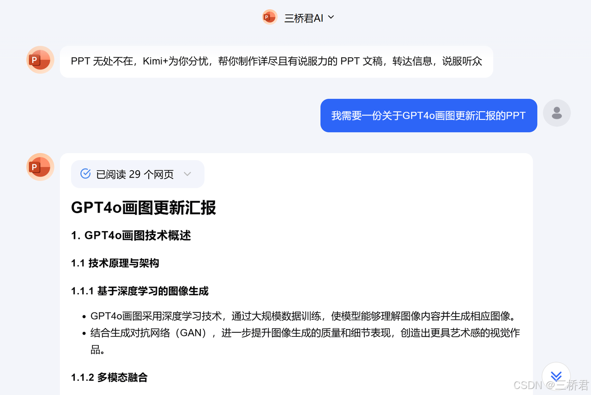Click the blue checkmark circle icon
591x395 pixels.
[85, 174]
